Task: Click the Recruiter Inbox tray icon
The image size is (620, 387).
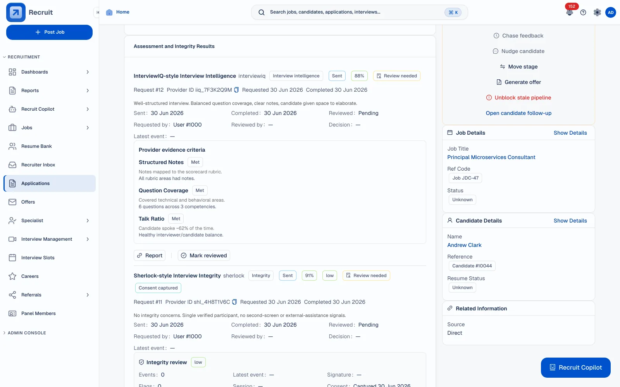Action: pos(12,165)
